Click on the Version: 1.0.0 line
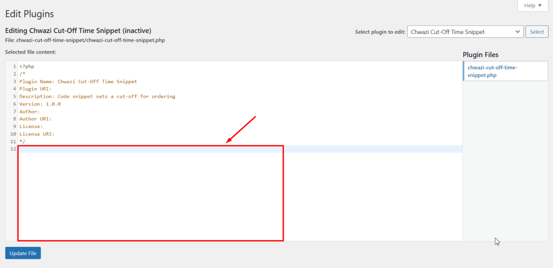Viewport: 553px width, 268px height. tap(40, 104)
